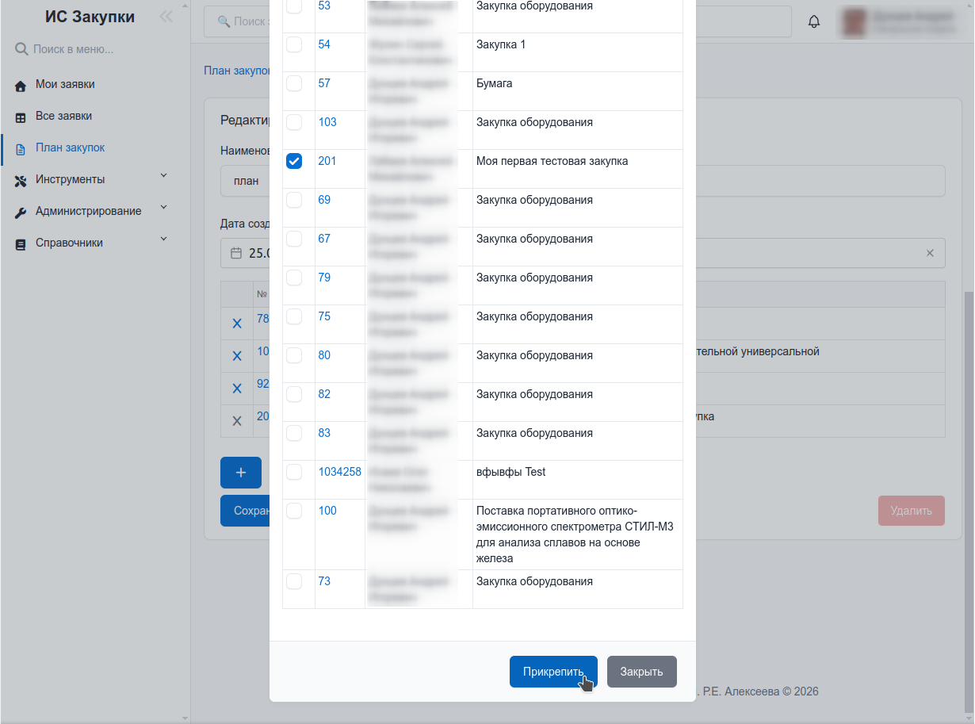
Task: Click the tools icon beside Инструменты
Action: click(x=21, y=180)
